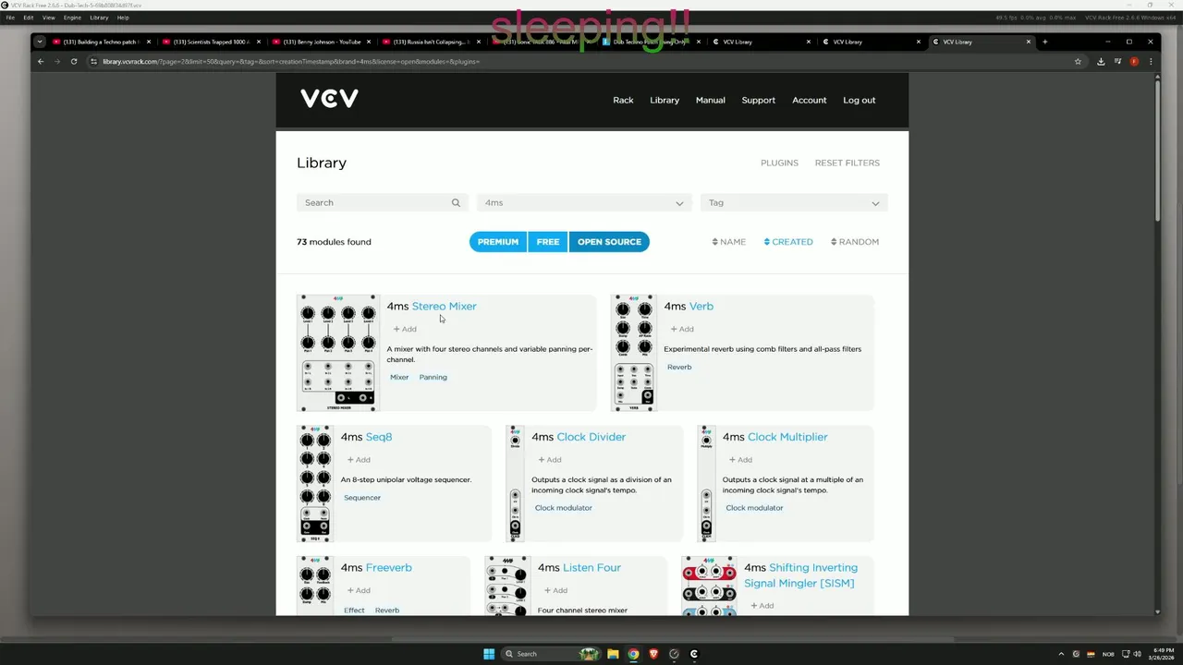
Task: Toggle the FREE license filter
Action: [548, 242]
